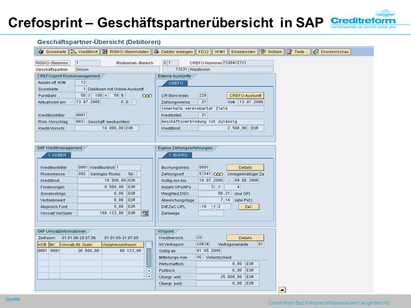The height and width of the screenshot is (308, 411).
Task: Click the BK column header
Action: click(x=54, y=245)
